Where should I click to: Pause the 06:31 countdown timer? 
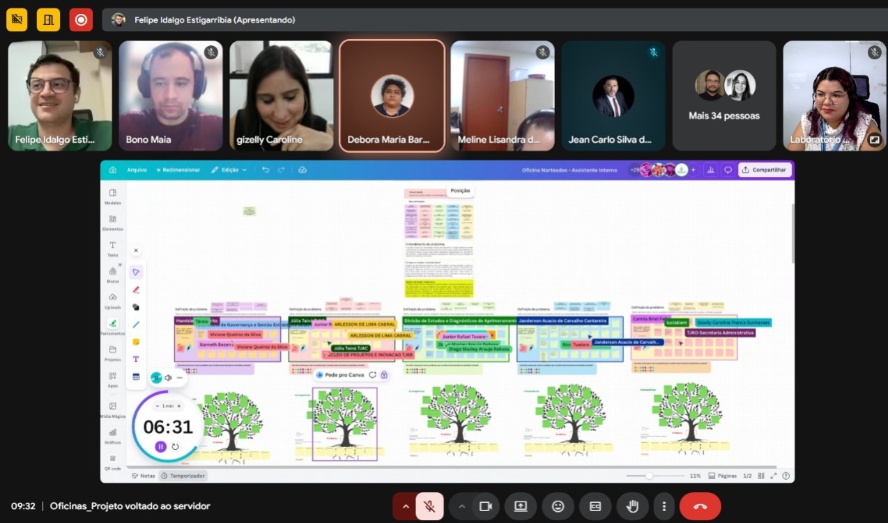click(160, 446)
